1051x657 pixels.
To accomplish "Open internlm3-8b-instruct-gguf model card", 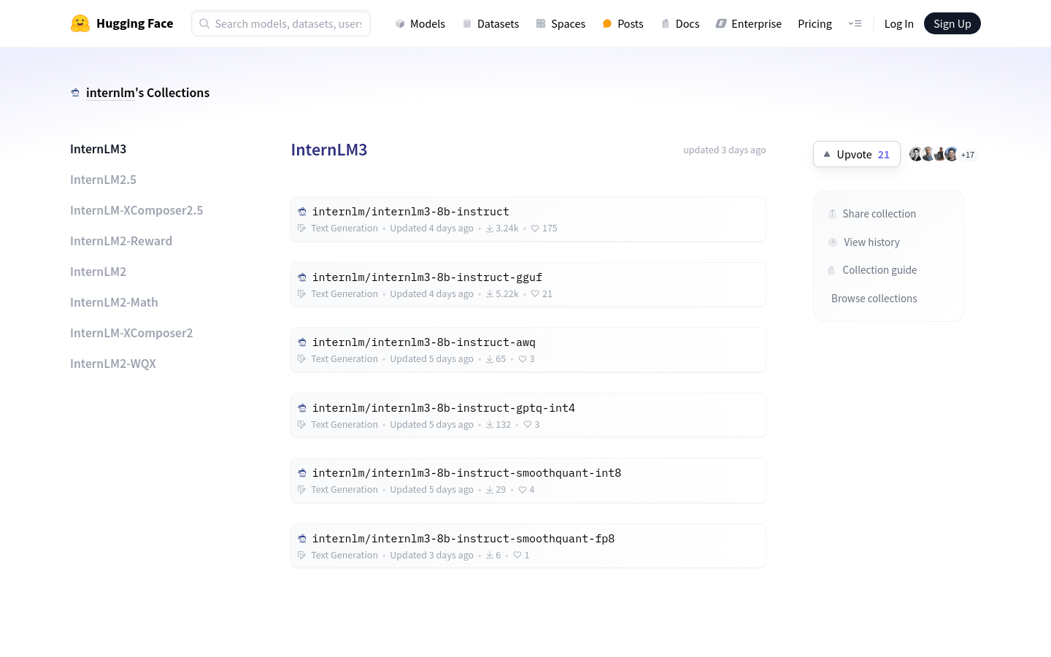I will (427, 277).
